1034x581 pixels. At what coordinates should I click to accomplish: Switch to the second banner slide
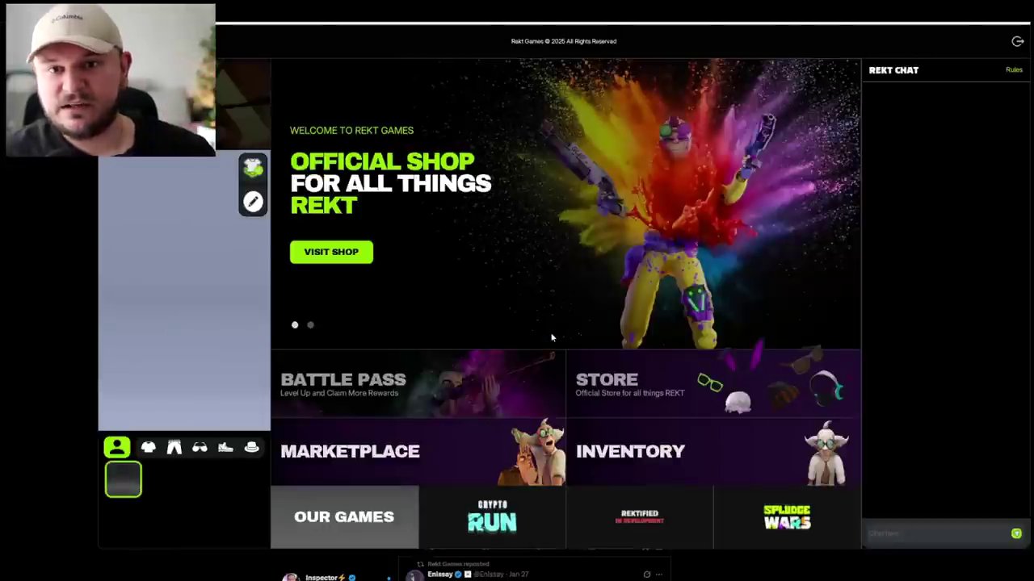point(310,324)
